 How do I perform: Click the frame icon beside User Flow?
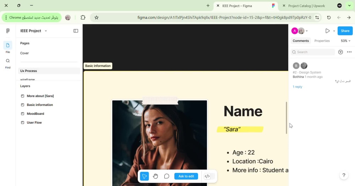click(x=22, y=123)
